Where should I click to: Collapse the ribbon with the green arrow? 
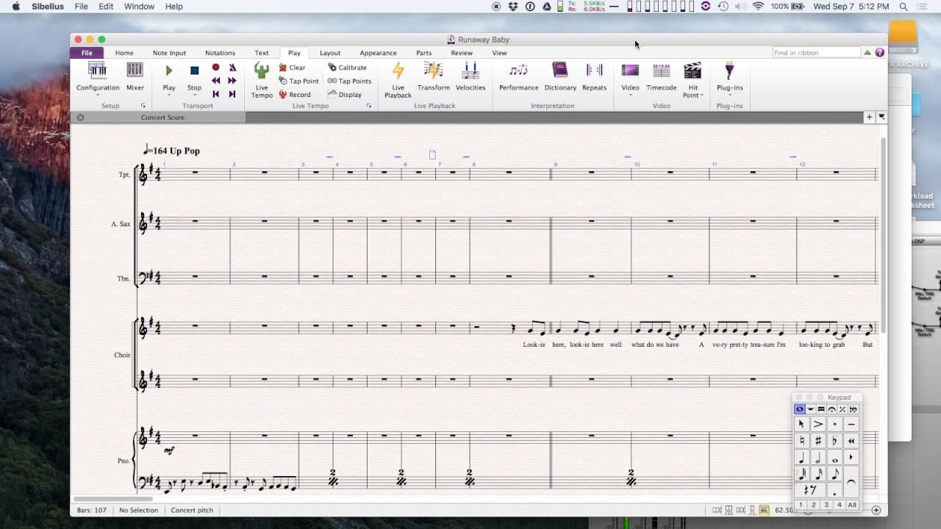[867, 53]
